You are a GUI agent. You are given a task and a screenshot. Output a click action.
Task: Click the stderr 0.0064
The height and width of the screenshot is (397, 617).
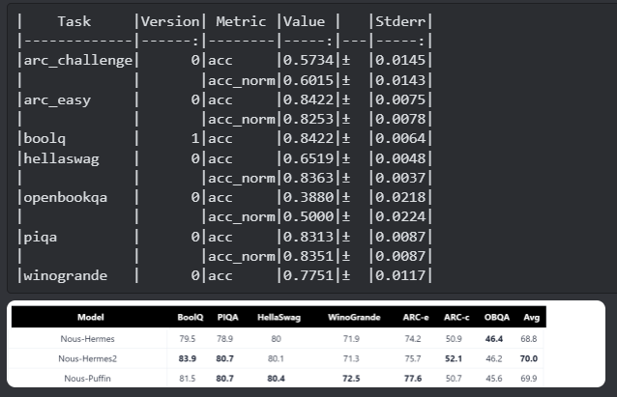point(400,138)
